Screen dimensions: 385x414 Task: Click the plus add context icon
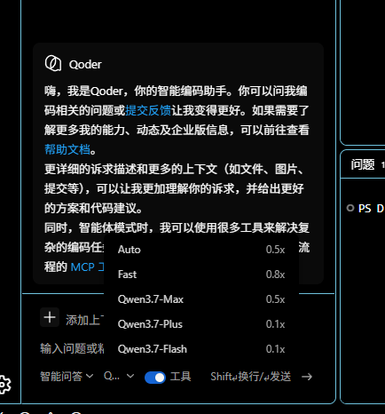(50, 317)
